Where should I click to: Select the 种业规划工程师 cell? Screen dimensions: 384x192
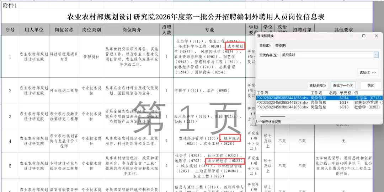pos(64,90)
